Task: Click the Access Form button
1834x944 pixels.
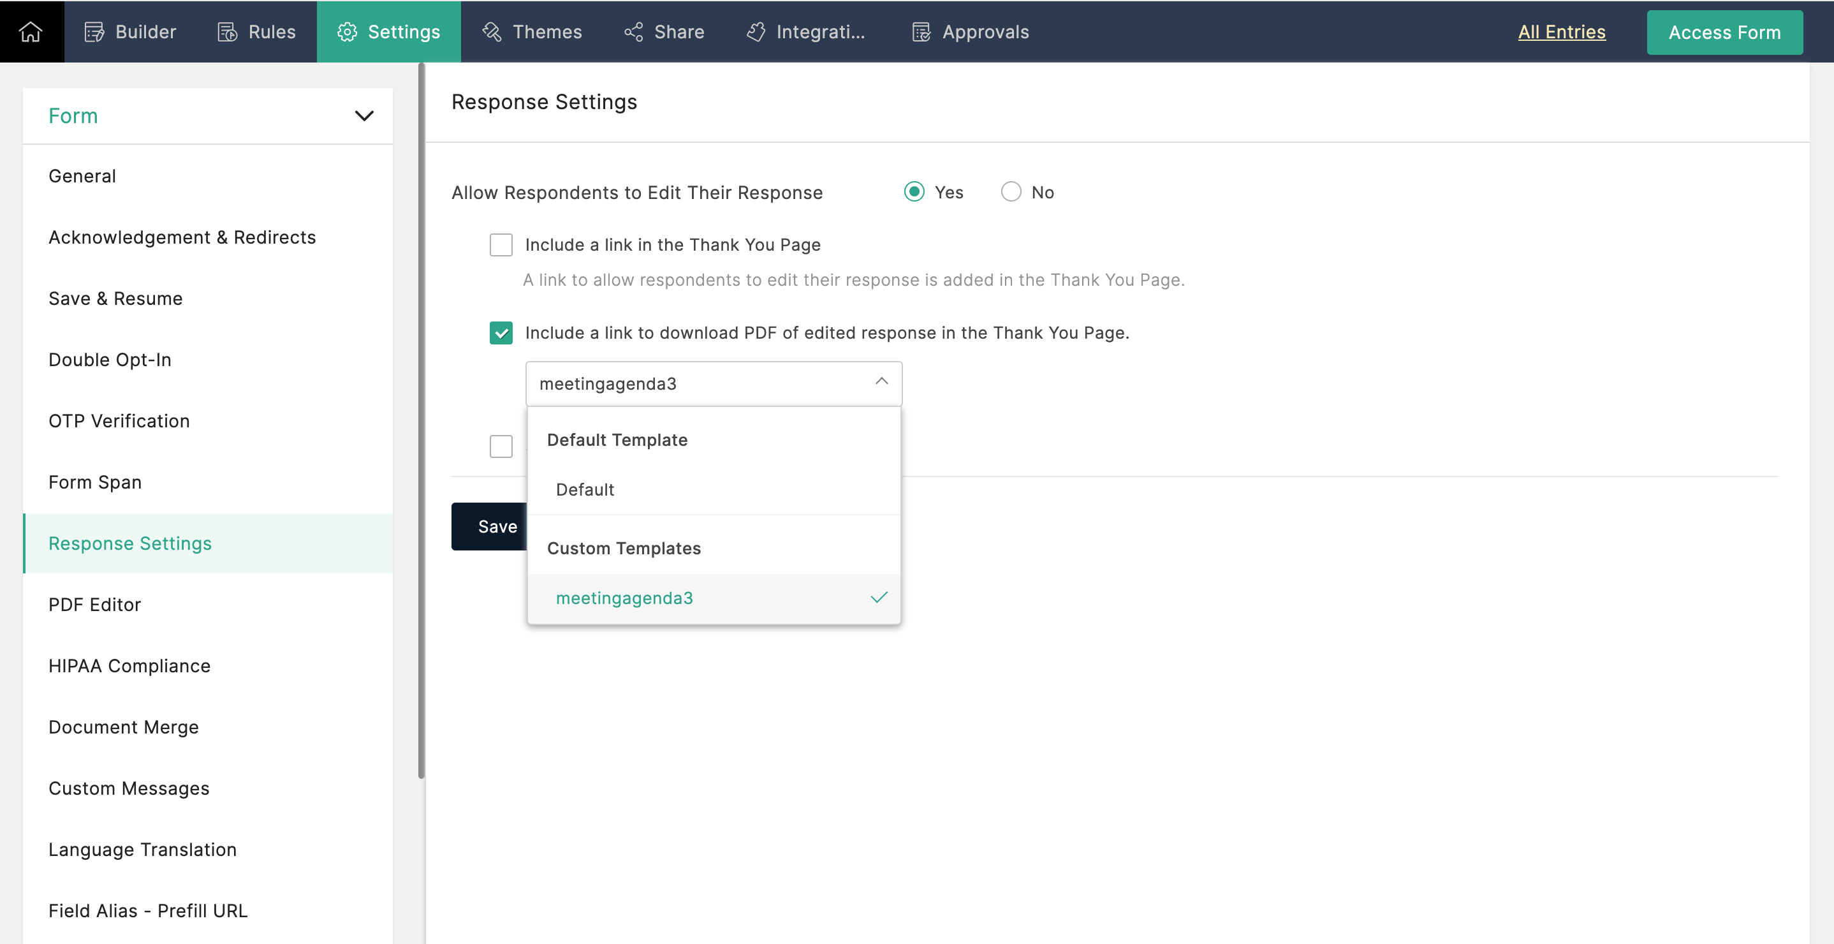Action: click(x=1724, y=33)
